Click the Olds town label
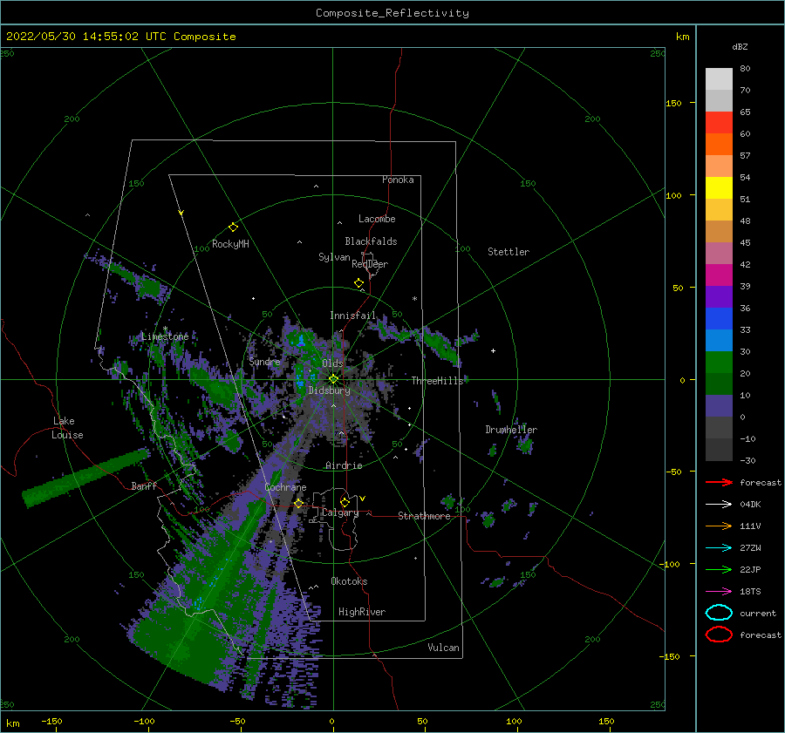 pyautogui.click(x=332, y=363)
